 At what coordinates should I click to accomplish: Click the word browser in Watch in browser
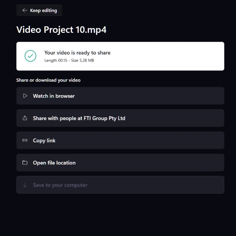(65, 96)
